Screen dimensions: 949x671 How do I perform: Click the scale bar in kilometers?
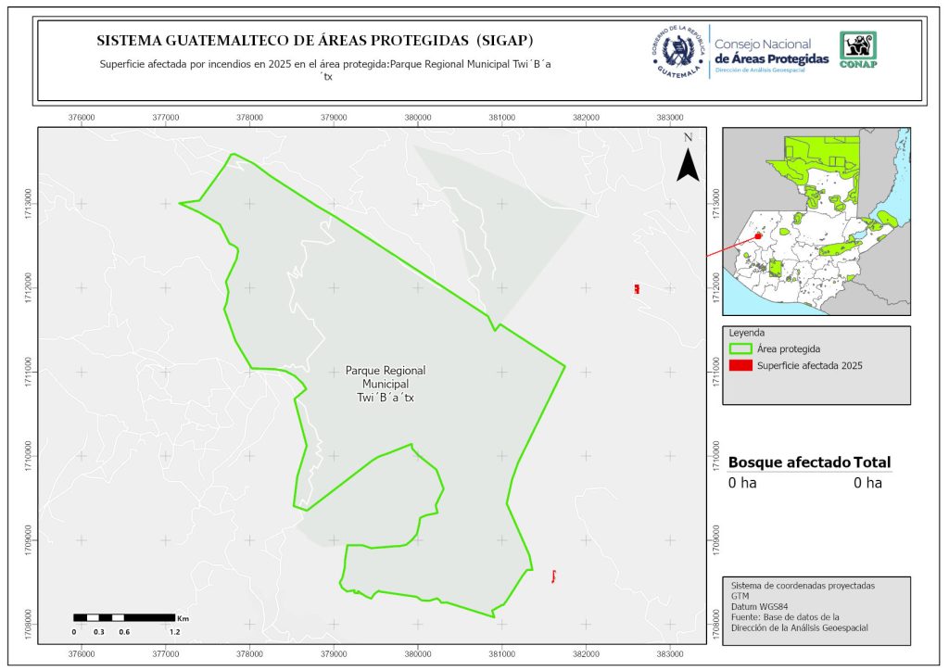tap(124, 617)
